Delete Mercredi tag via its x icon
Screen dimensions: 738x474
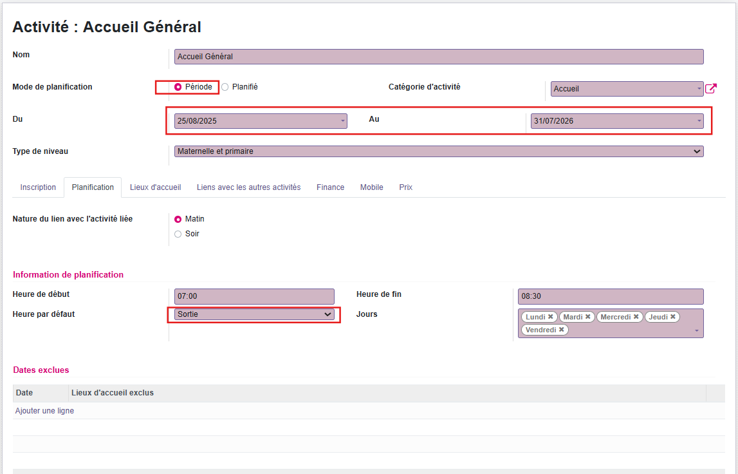click(x=636, y=317)
